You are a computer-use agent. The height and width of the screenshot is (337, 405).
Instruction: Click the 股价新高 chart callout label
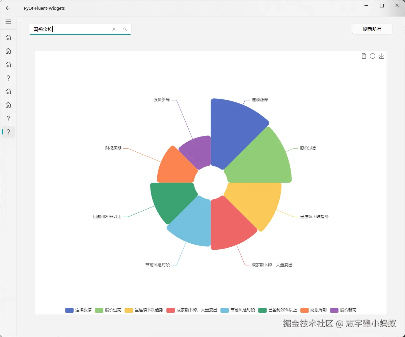pyautogui.click(x=162, y=100)
